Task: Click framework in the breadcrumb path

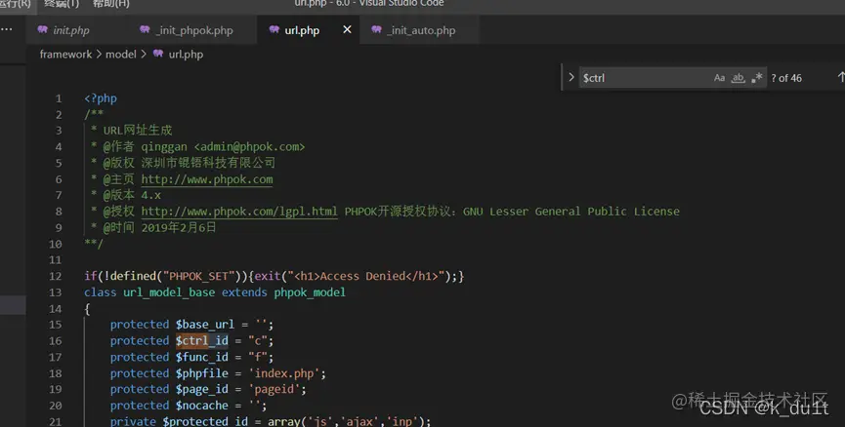Action: click(65, 55)
